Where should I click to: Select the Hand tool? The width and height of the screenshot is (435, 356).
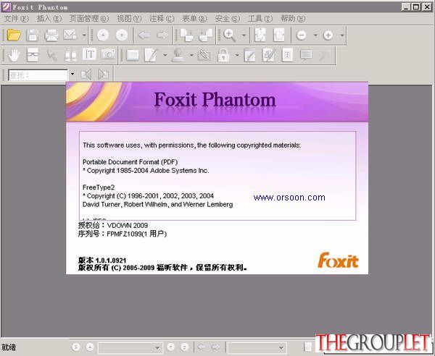pos(14,55)
